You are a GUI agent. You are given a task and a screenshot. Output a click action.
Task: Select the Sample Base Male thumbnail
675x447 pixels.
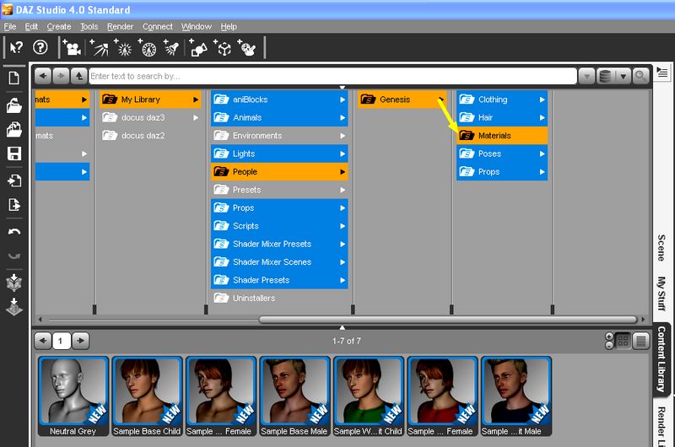[x=294, y=396]
